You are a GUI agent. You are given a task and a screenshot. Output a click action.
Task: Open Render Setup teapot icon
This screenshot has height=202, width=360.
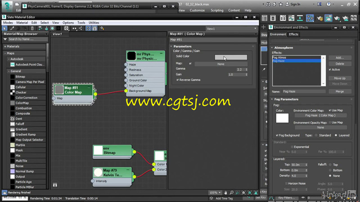tap(320, 18)
